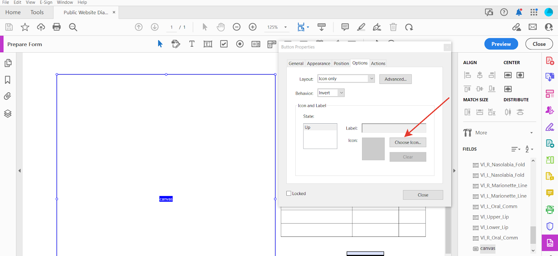Open the Attachments paperclip panel

[8, 96]
